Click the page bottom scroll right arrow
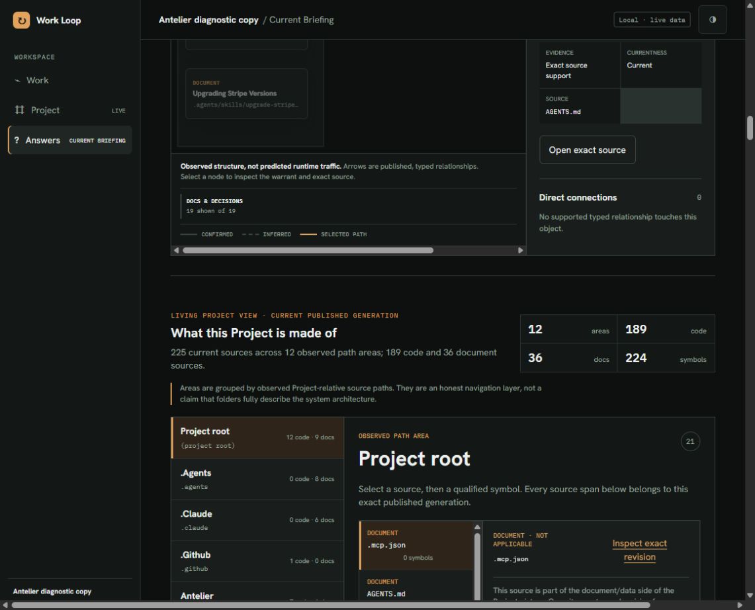The width and height of the screenshot is (755, 610). pyautogui.click(x=740, y=605)
